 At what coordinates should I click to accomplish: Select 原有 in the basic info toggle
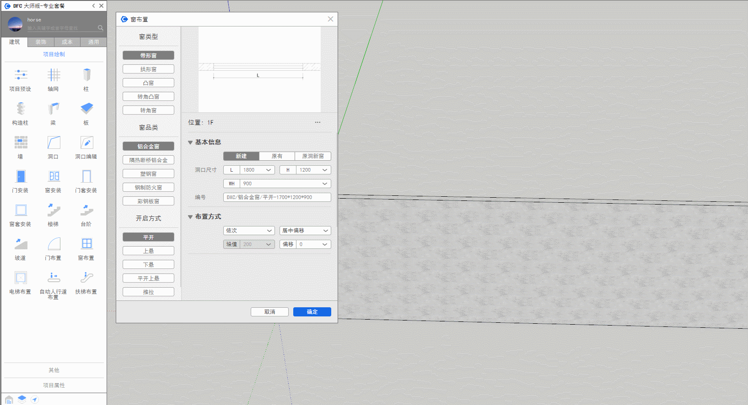coord(277,156)
